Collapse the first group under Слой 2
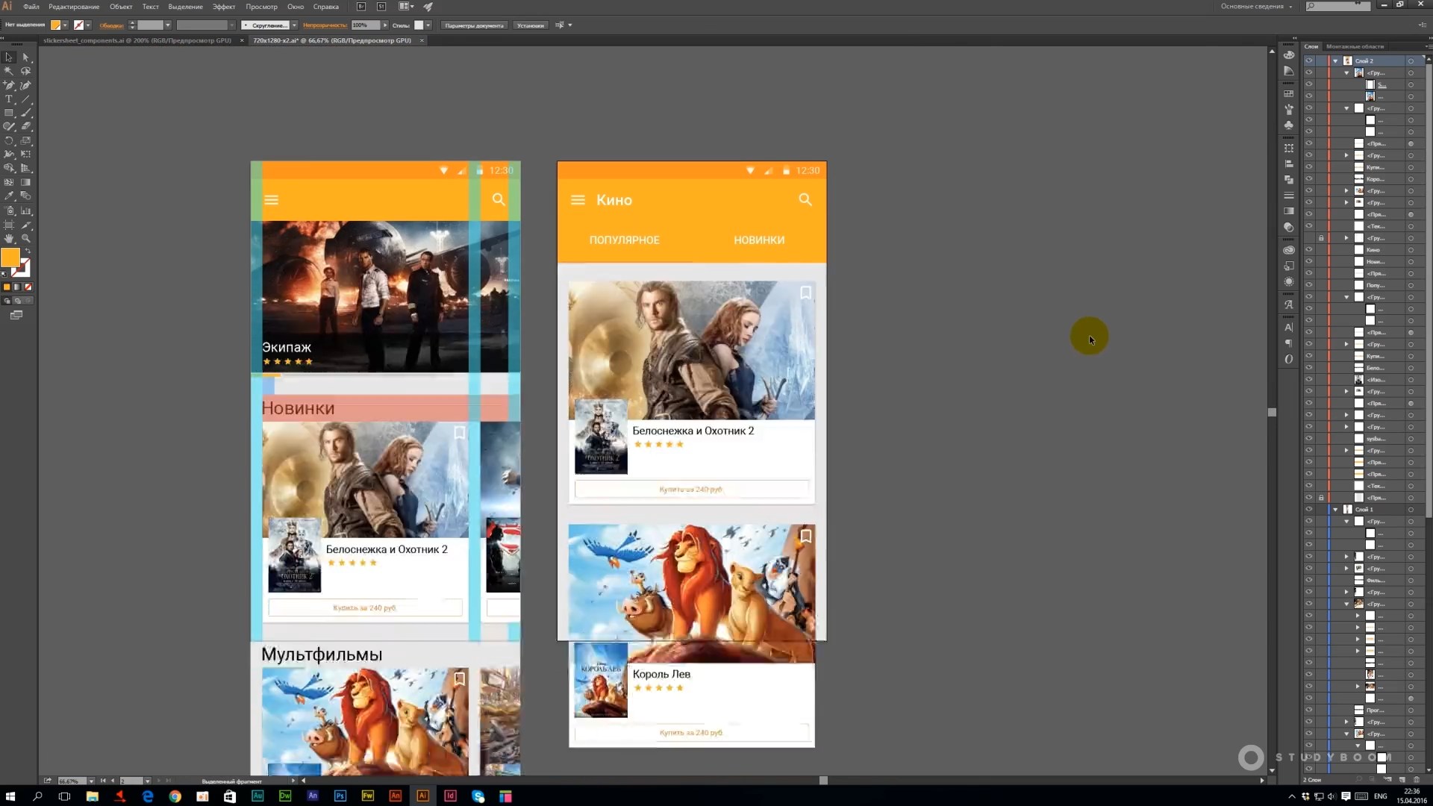Viewport: 1433px width, 806px height. click(1346, 73)
